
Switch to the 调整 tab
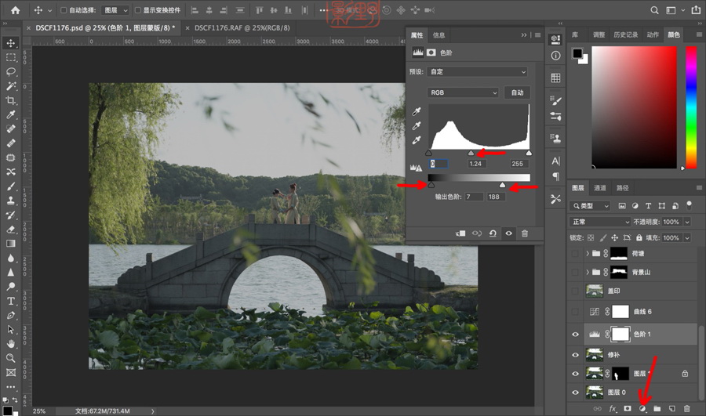pyautogui.click(x=599, y=34)
